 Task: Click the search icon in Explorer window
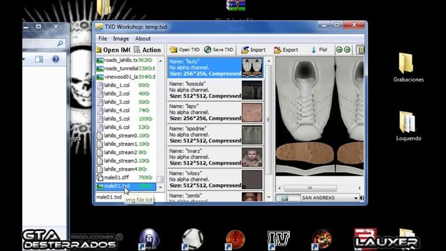60,43
